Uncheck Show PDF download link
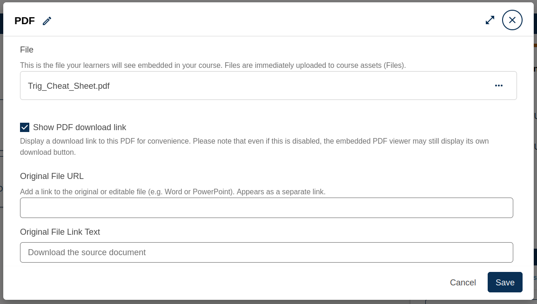Image resolution: width=537 pixels, height=304 pixels. 25,127
